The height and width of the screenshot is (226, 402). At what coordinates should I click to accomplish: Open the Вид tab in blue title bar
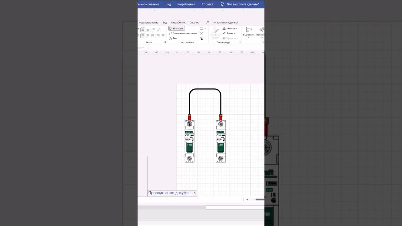pyautogui.click(x=168, y=4)
